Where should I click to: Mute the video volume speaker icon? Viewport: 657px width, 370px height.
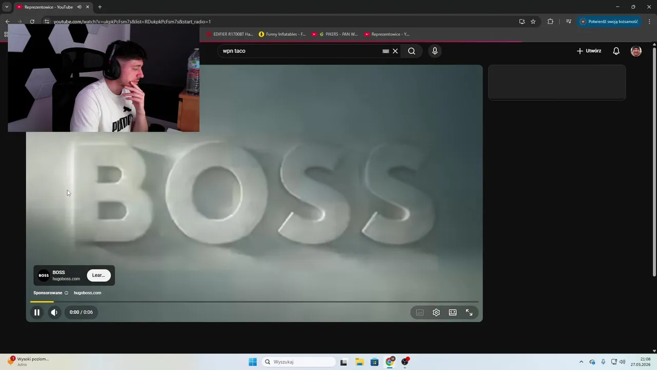(x=54, y=312)
